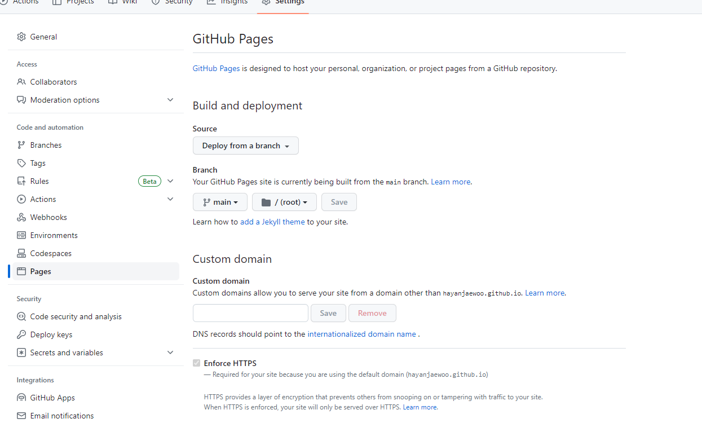Toggle the Enforce HTTPS checkbox
This screenshot has width=702, height=423.
tap(196, 363)
